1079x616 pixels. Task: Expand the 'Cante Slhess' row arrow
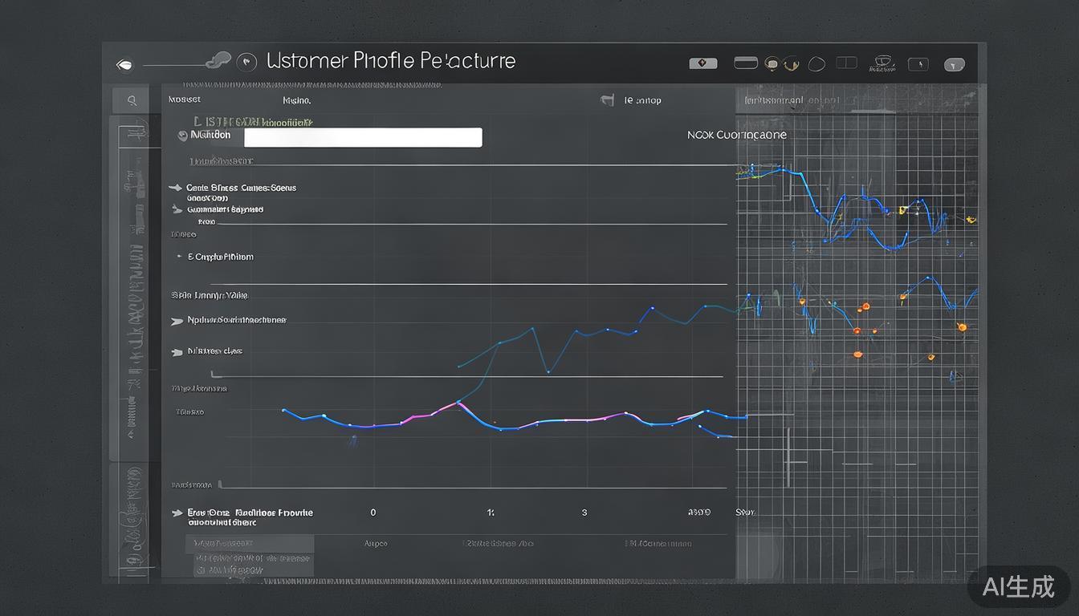click(175, 188)
